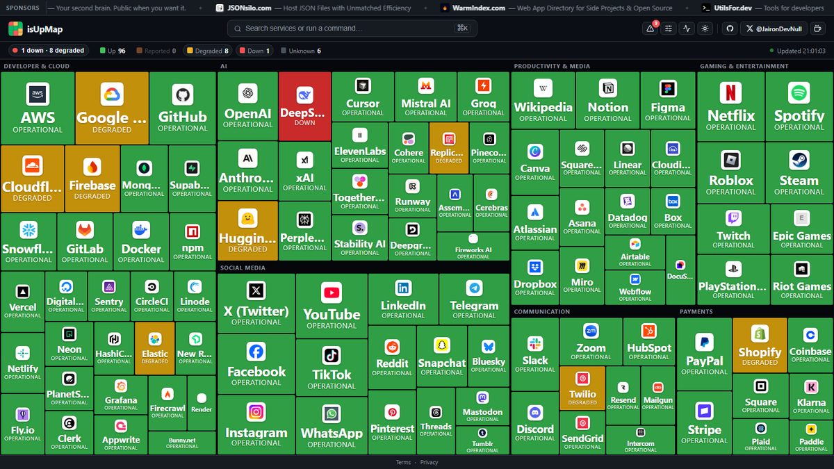
Task: Toggle the sun theme icon
Action: click(705, 28)
